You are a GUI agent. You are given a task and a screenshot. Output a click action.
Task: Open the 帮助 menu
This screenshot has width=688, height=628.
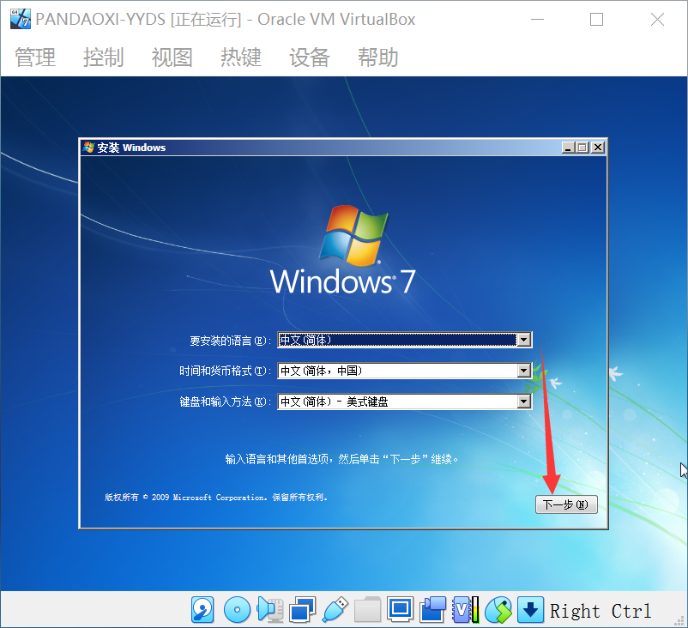click(x=377, y=57)
